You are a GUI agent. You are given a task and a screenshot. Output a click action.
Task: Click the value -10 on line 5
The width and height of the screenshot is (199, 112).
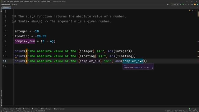pyautogui.click(x=36, y=31)
